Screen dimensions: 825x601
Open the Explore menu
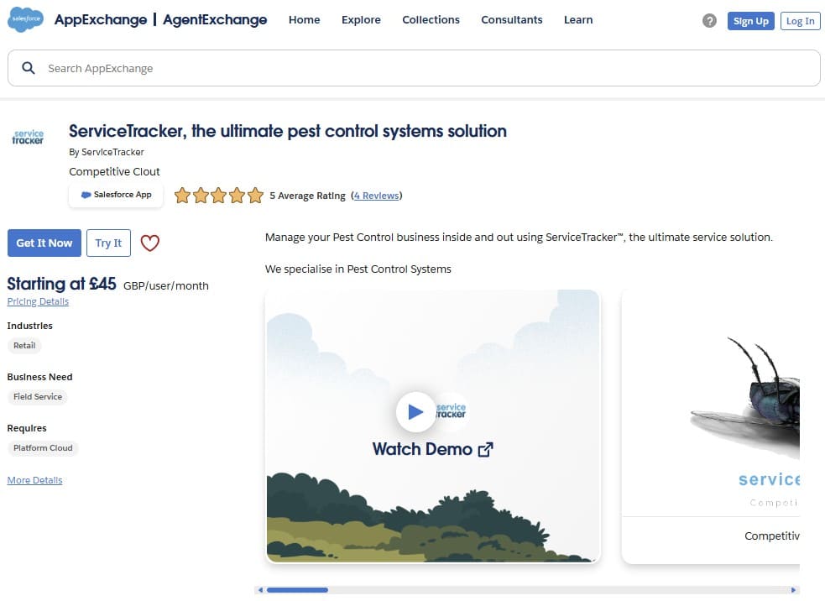coord(361,19)
